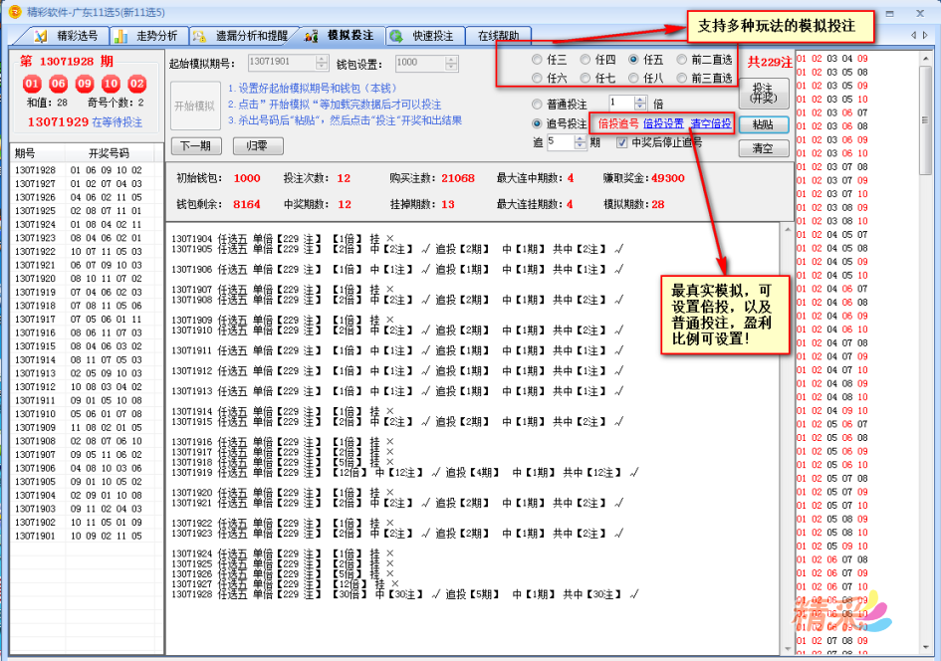Image resolution: width=941 pixels, height=661 pixels.
Task: Select the 任三 radio button
Action: pyautogui.click(x=536, y=62)
